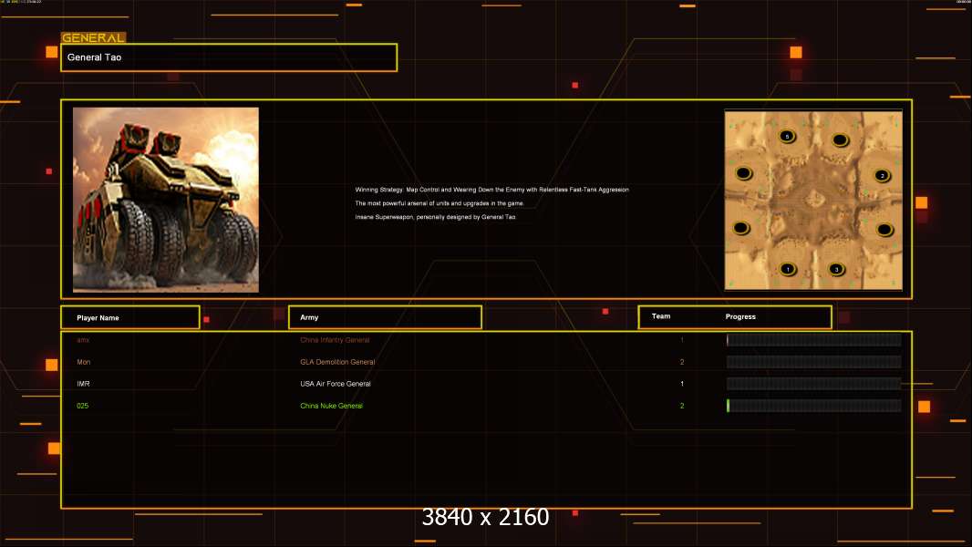The width and height of the screenshot is (972, 547).
Task: Select start position 1 on the minimap
Action: tap(788, 269)
